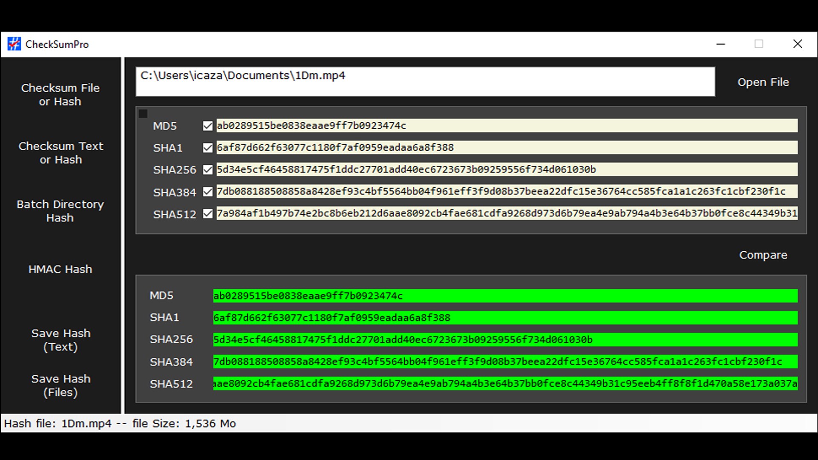Close the CheckSumPro window
The height and width of the screenshot is (460, 818).
click(x=798, y=44)
